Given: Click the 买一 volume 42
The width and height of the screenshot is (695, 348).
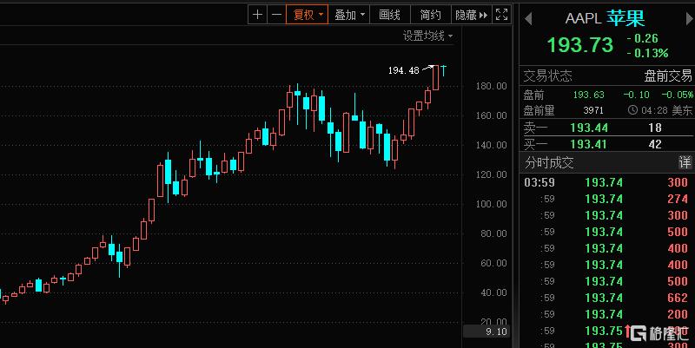Looking at the screenshot, I should [x=655, y=144].
